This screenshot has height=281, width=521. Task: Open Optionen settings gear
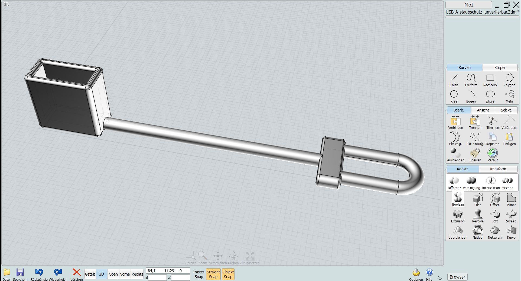click(x=416, y=274)
